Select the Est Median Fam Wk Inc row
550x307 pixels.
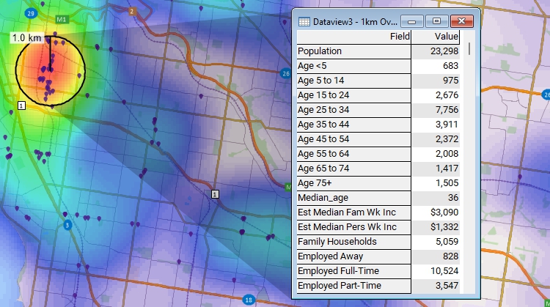(353, 212)
